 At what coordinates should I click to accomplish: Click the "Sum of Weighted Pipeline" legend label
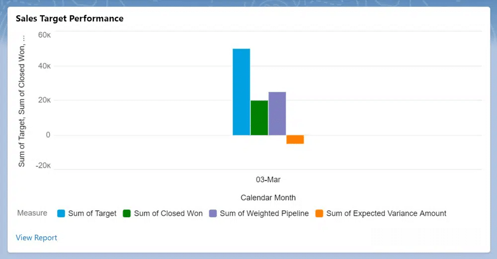tap(264, 213)
